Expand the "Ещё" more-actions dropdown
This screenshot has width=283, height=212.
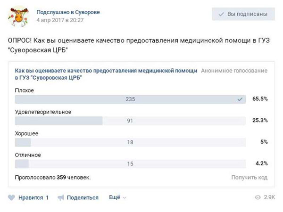(x=117, y=198)
